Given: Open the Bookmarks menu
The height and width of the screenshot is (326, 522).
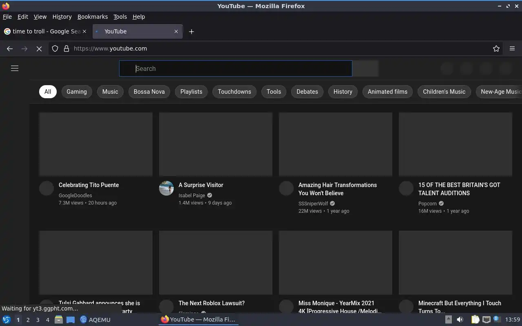Looking at the screenshot, I should [93, 17].
